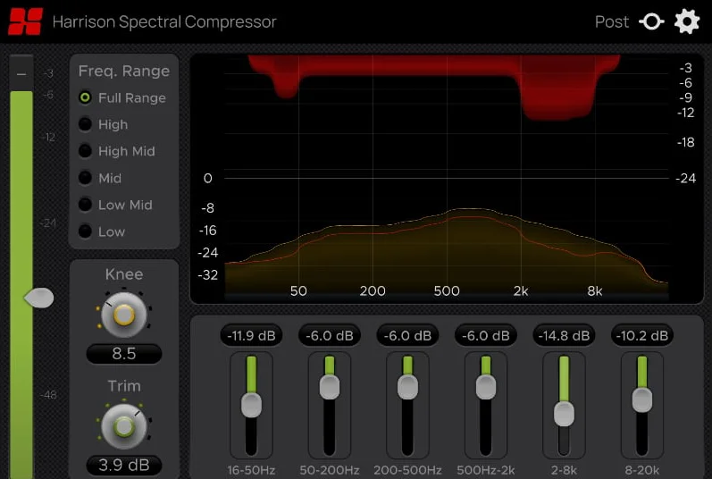The width and height of the screenshot is (712, 479).
Task: Select the Full Range radio button
Action: 85,97
